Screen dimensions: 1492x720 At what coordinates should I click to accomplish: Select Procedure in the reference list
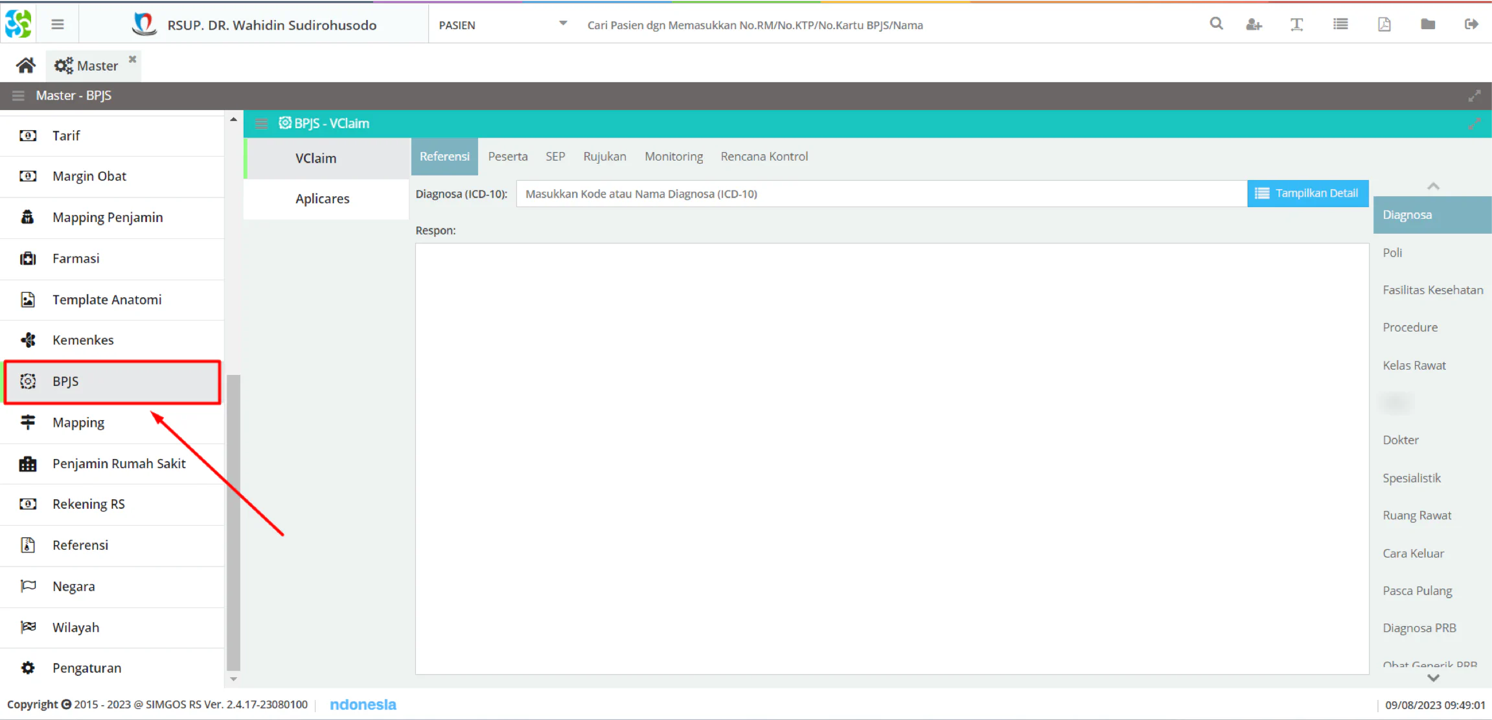[1432, 328]
